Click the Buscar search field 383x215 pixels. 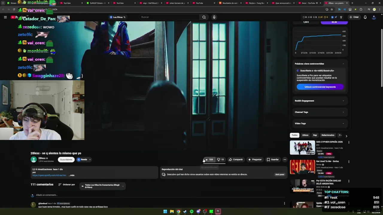point(169,17)
